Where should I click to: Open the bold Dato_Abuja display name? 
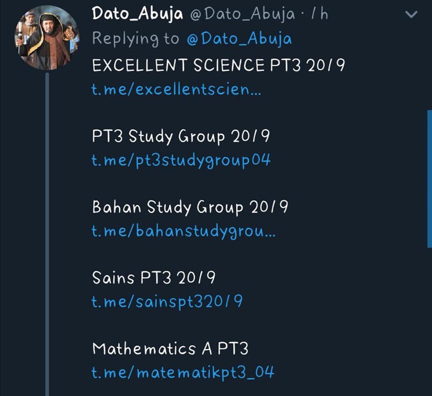pyautogui.click(x=137, y=14)
